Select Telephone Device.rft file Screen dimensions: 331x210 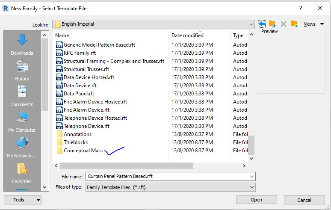[86, 126]
